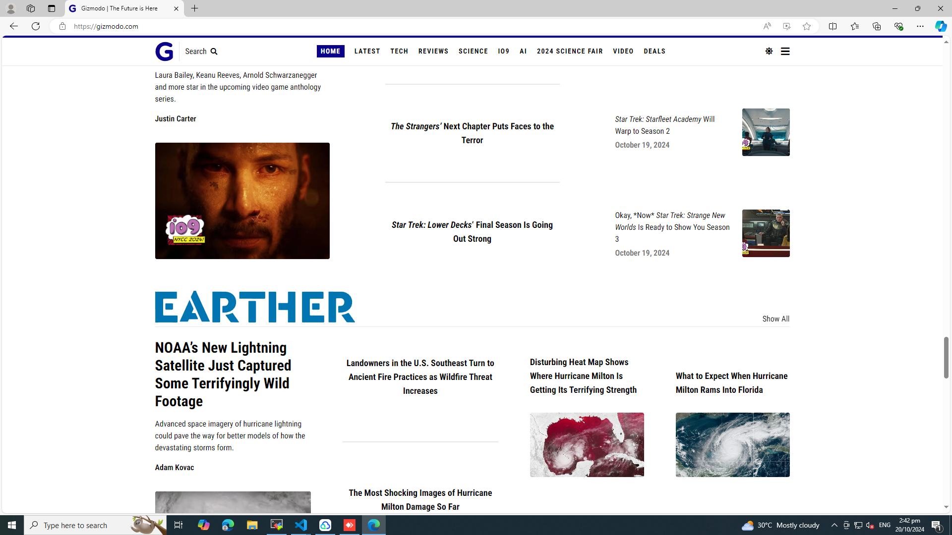Open Split screen view
952x535 pixels.
tap(833, 26)
